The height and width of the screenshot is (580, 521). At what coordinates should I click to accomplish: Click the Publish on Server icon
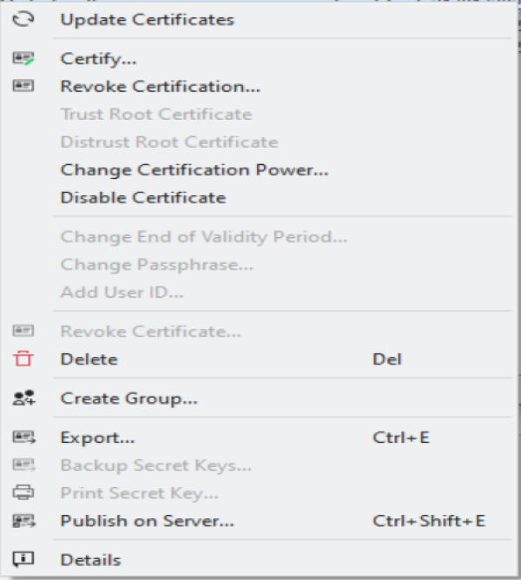pos(23,521)
